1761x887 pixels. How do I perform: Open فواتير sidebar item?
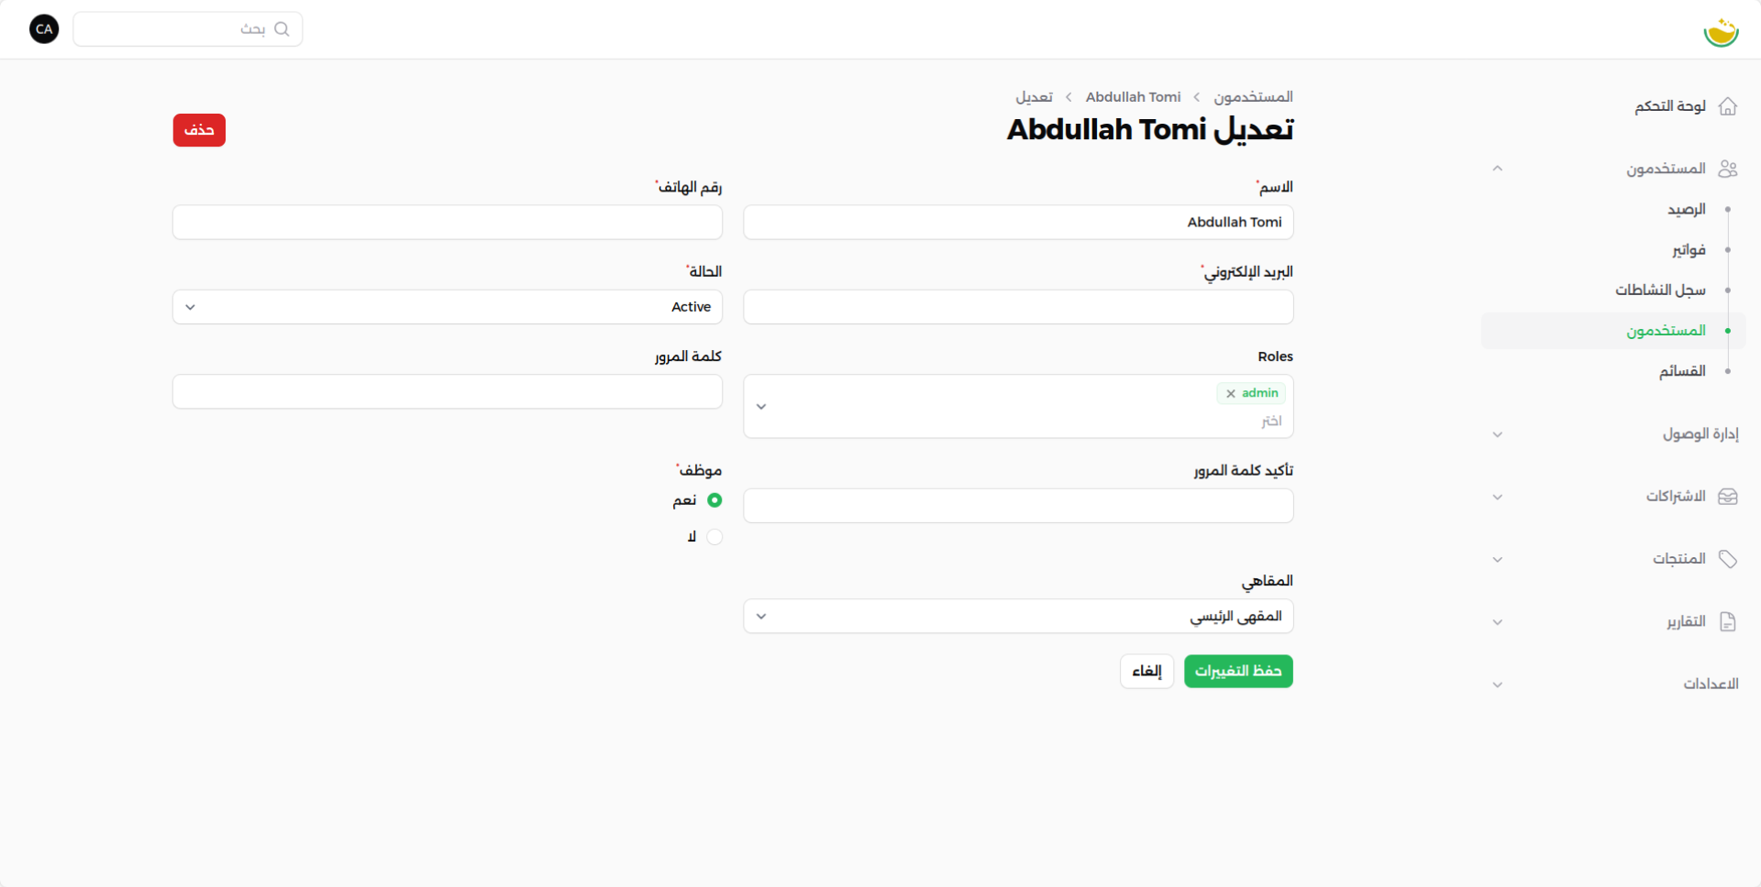[x=1689, y=250]
